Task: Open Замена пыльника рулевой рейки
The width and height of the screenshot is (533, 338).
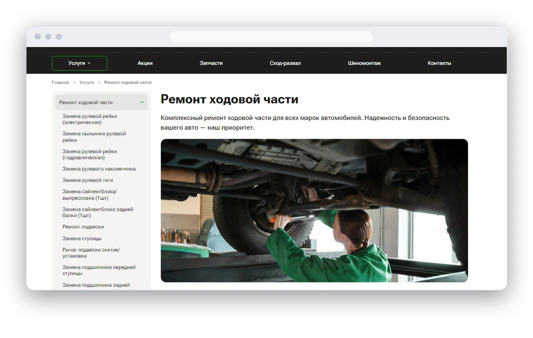Action: tap(94, 137)
